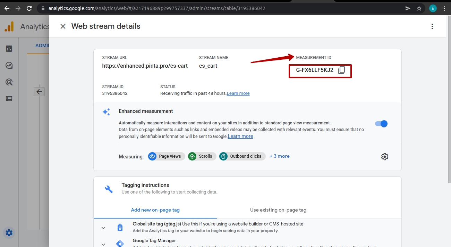
Task: Show the +3 more measured events
Action: coord(280,156)
